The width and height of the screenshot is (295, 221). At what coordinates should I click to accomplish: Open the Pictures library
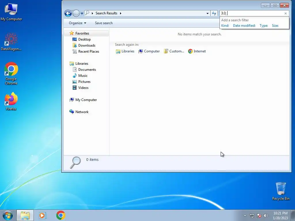point(84,81)
